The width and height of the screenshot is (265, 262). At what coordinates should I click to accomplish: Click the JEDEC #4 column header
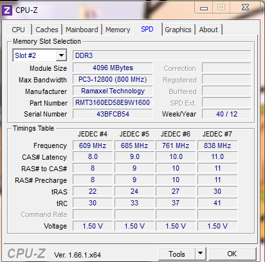click(x=93, y=134)
